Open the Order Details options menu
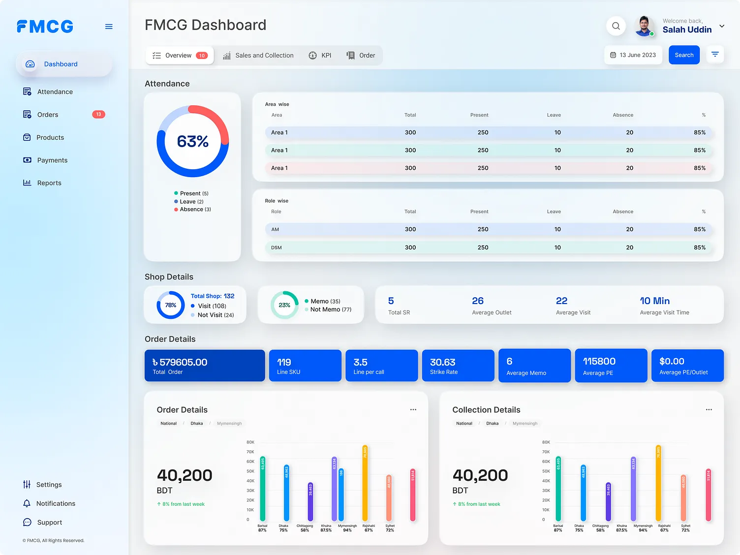The width and height of the screenshot is (740, 555). [413, 409]
